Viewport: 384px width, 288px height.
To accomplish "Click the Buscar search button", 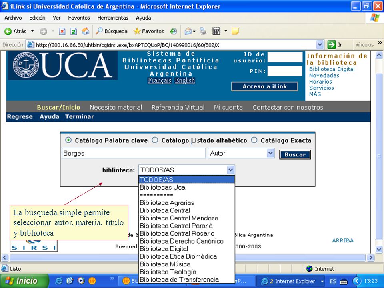I will (295, 154).
